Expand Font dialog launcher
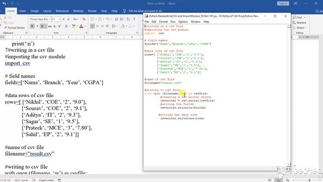323x182 pixels. click(86, 33)
